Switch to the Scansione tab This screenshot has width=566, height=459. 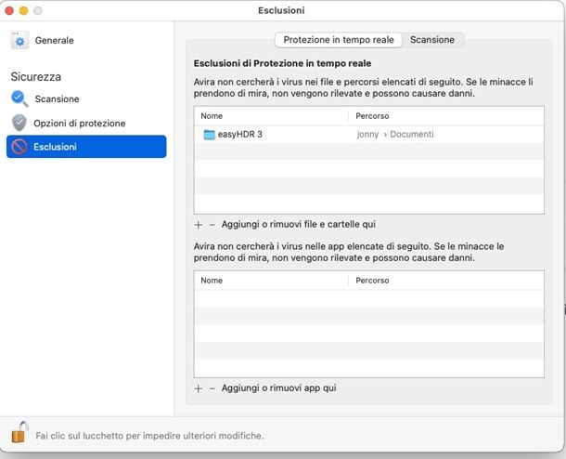coord(432,40)
